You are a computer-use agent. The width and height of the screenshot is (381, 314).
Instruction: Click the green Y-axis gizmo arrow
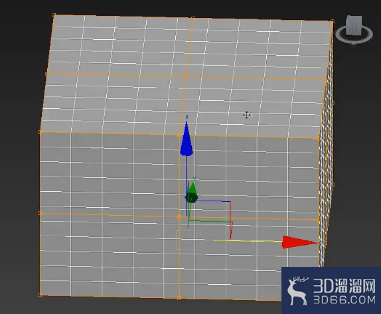click(x=192, y=193)
